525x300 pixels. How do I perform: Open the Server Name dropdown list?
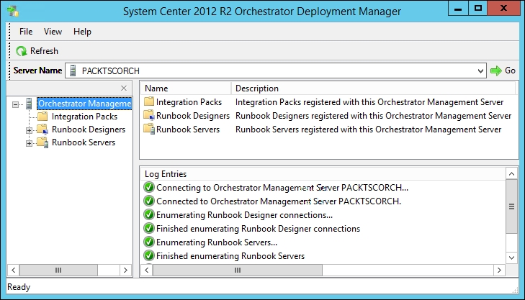(x=480, y=71)
